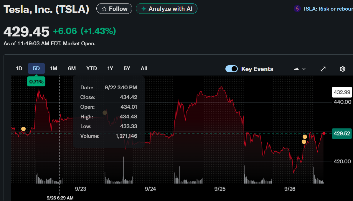The height and width of the screenshot is (201, 353).
Task: Select the 5D range tab
Action: (x=36, y=68)
